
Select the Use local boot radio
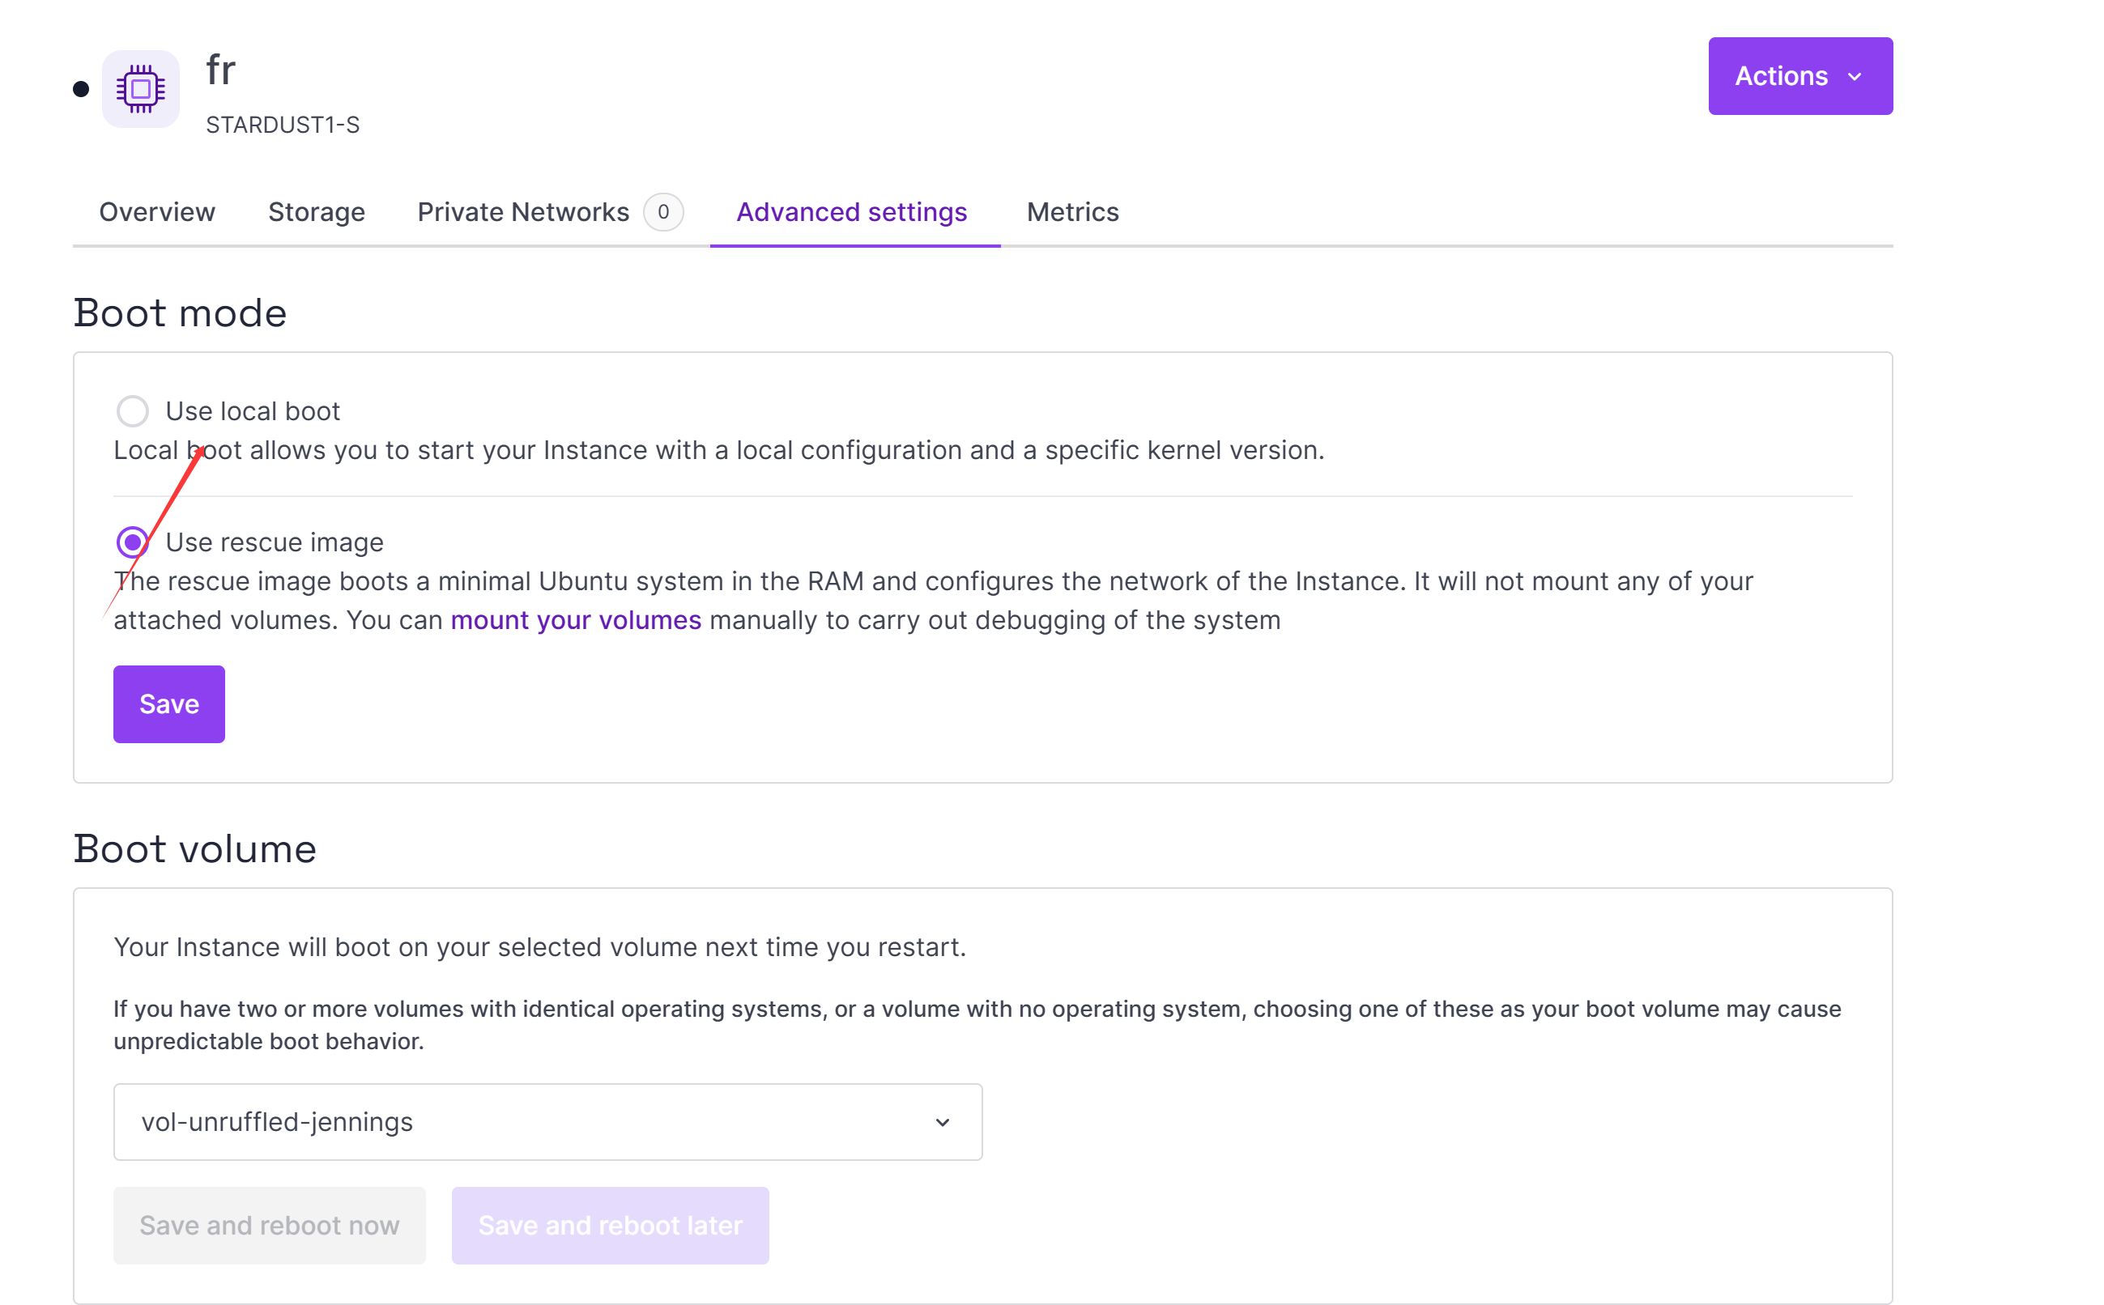point(132,410)
